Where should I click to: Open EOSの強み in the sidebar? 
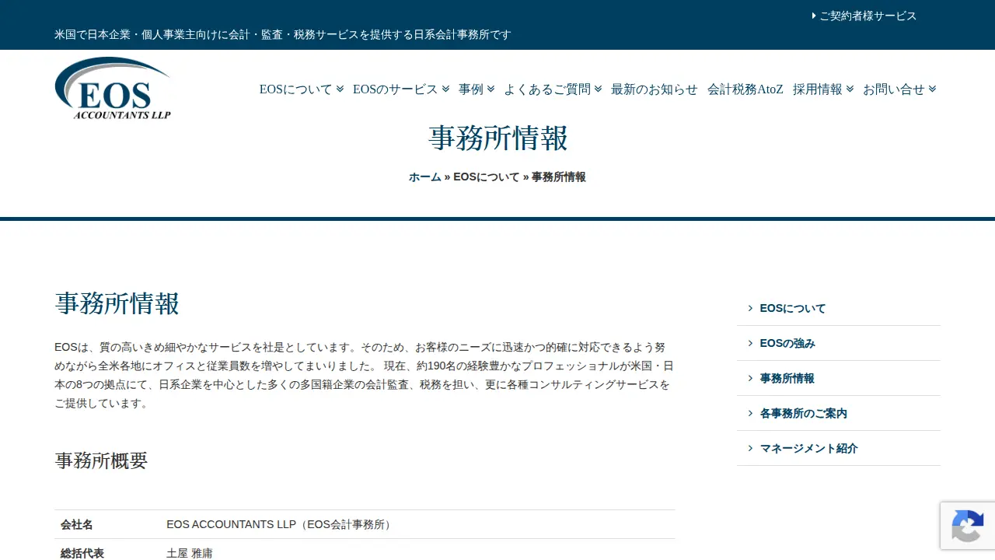coord(787,343)
